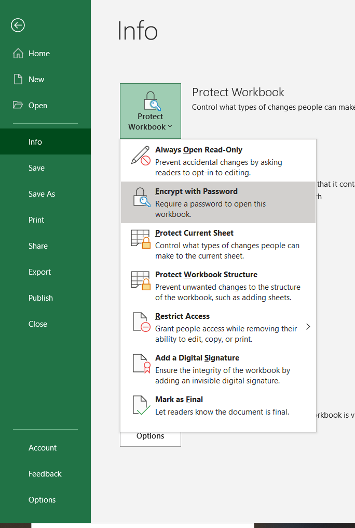Open the Account page

45,448
